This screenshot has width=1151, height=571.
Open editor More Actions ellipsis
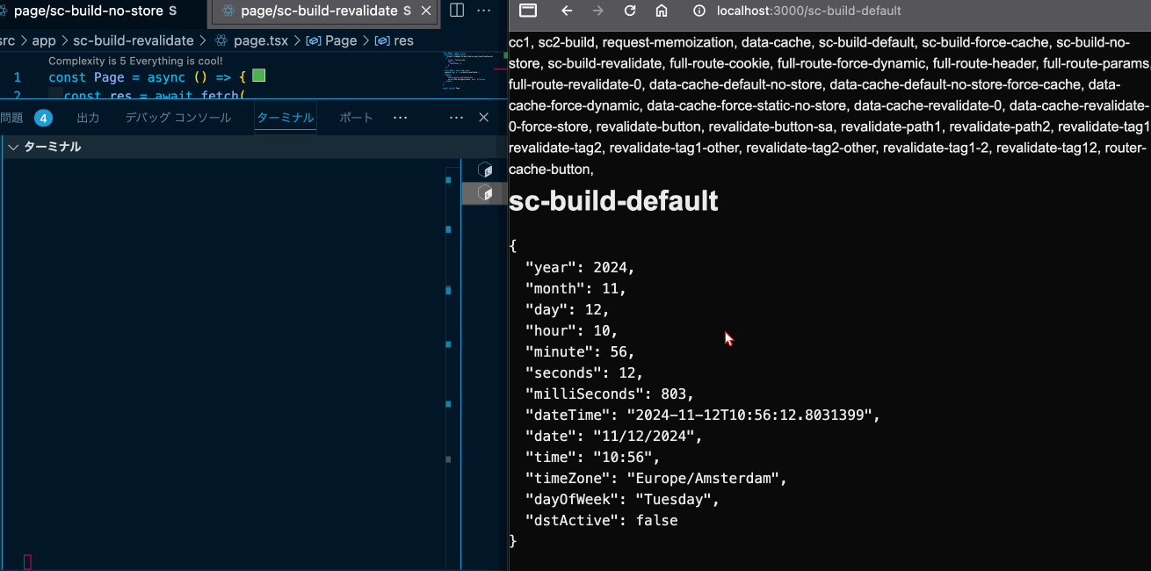[484, 11]
